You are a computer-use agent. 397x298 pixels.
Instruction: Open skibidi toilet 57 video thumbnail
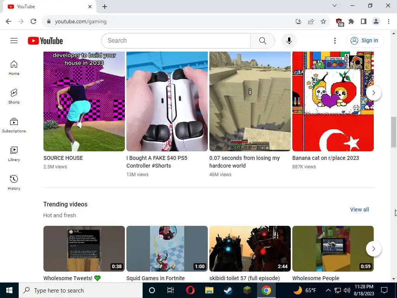250,249
